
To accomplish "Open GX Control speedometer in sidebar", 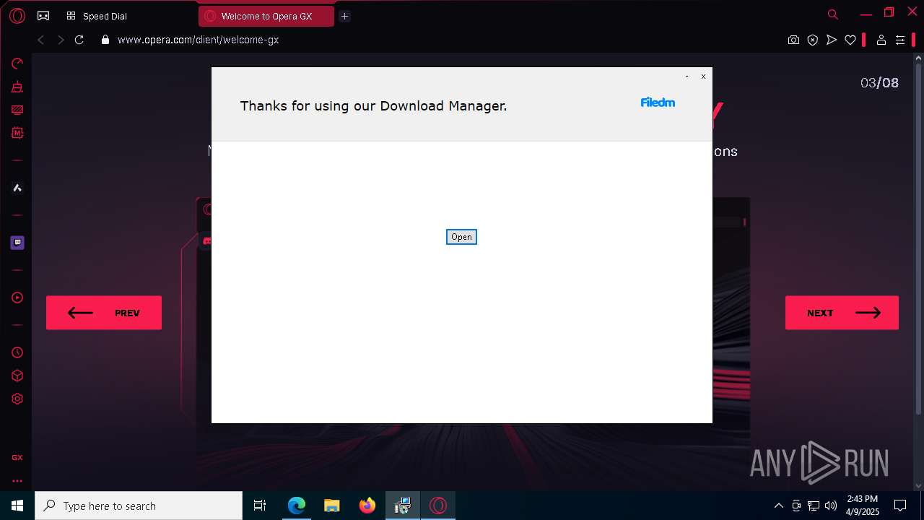I will click(17, 64).
